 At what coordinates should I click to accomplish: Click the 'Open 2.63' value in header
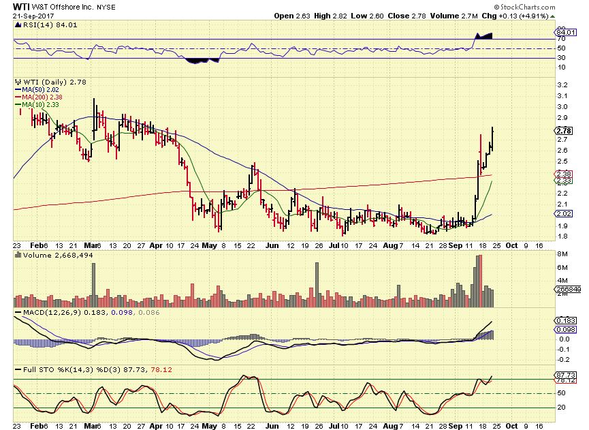tap(292, 16)
